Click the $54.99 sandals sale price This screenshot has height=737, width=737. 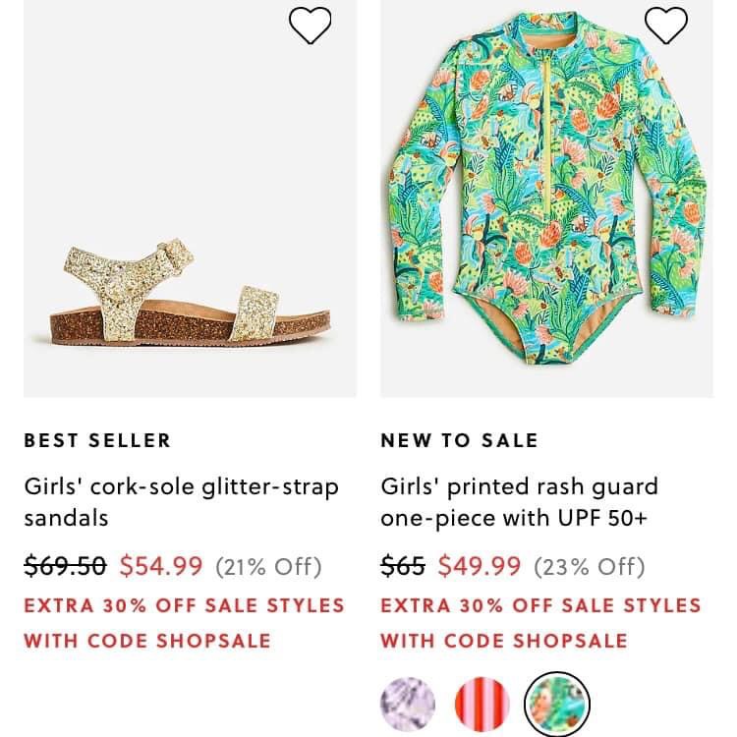[161, 566]
